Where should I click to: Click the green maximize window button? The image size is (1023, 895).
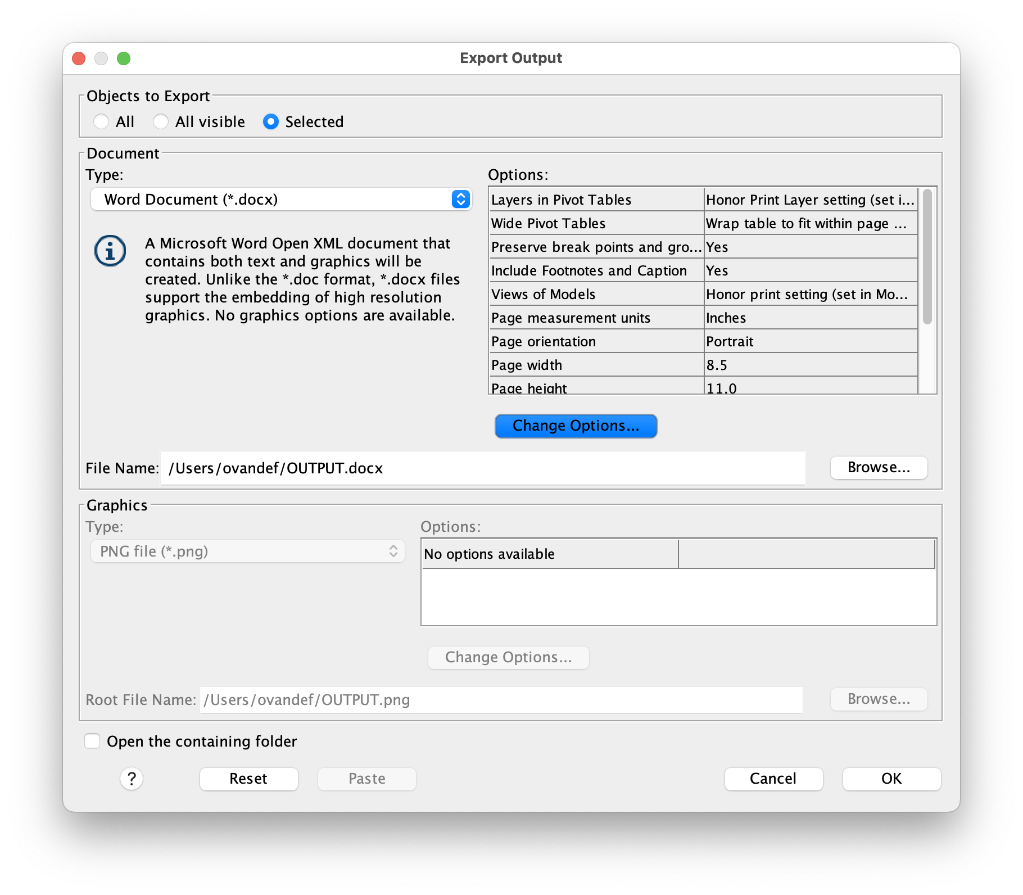[124, 58]
